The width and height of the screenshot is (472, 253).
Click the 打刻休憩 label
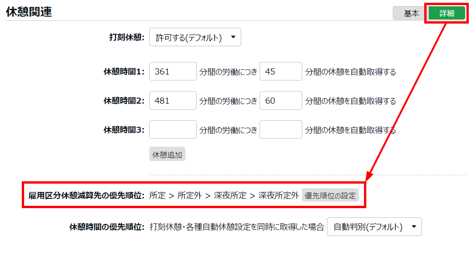[x=126, y=38]
